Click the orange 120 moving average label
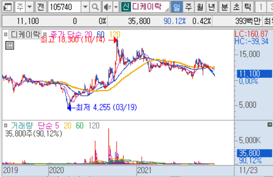This screenshot has width=273, height=177. pos(115,34)
